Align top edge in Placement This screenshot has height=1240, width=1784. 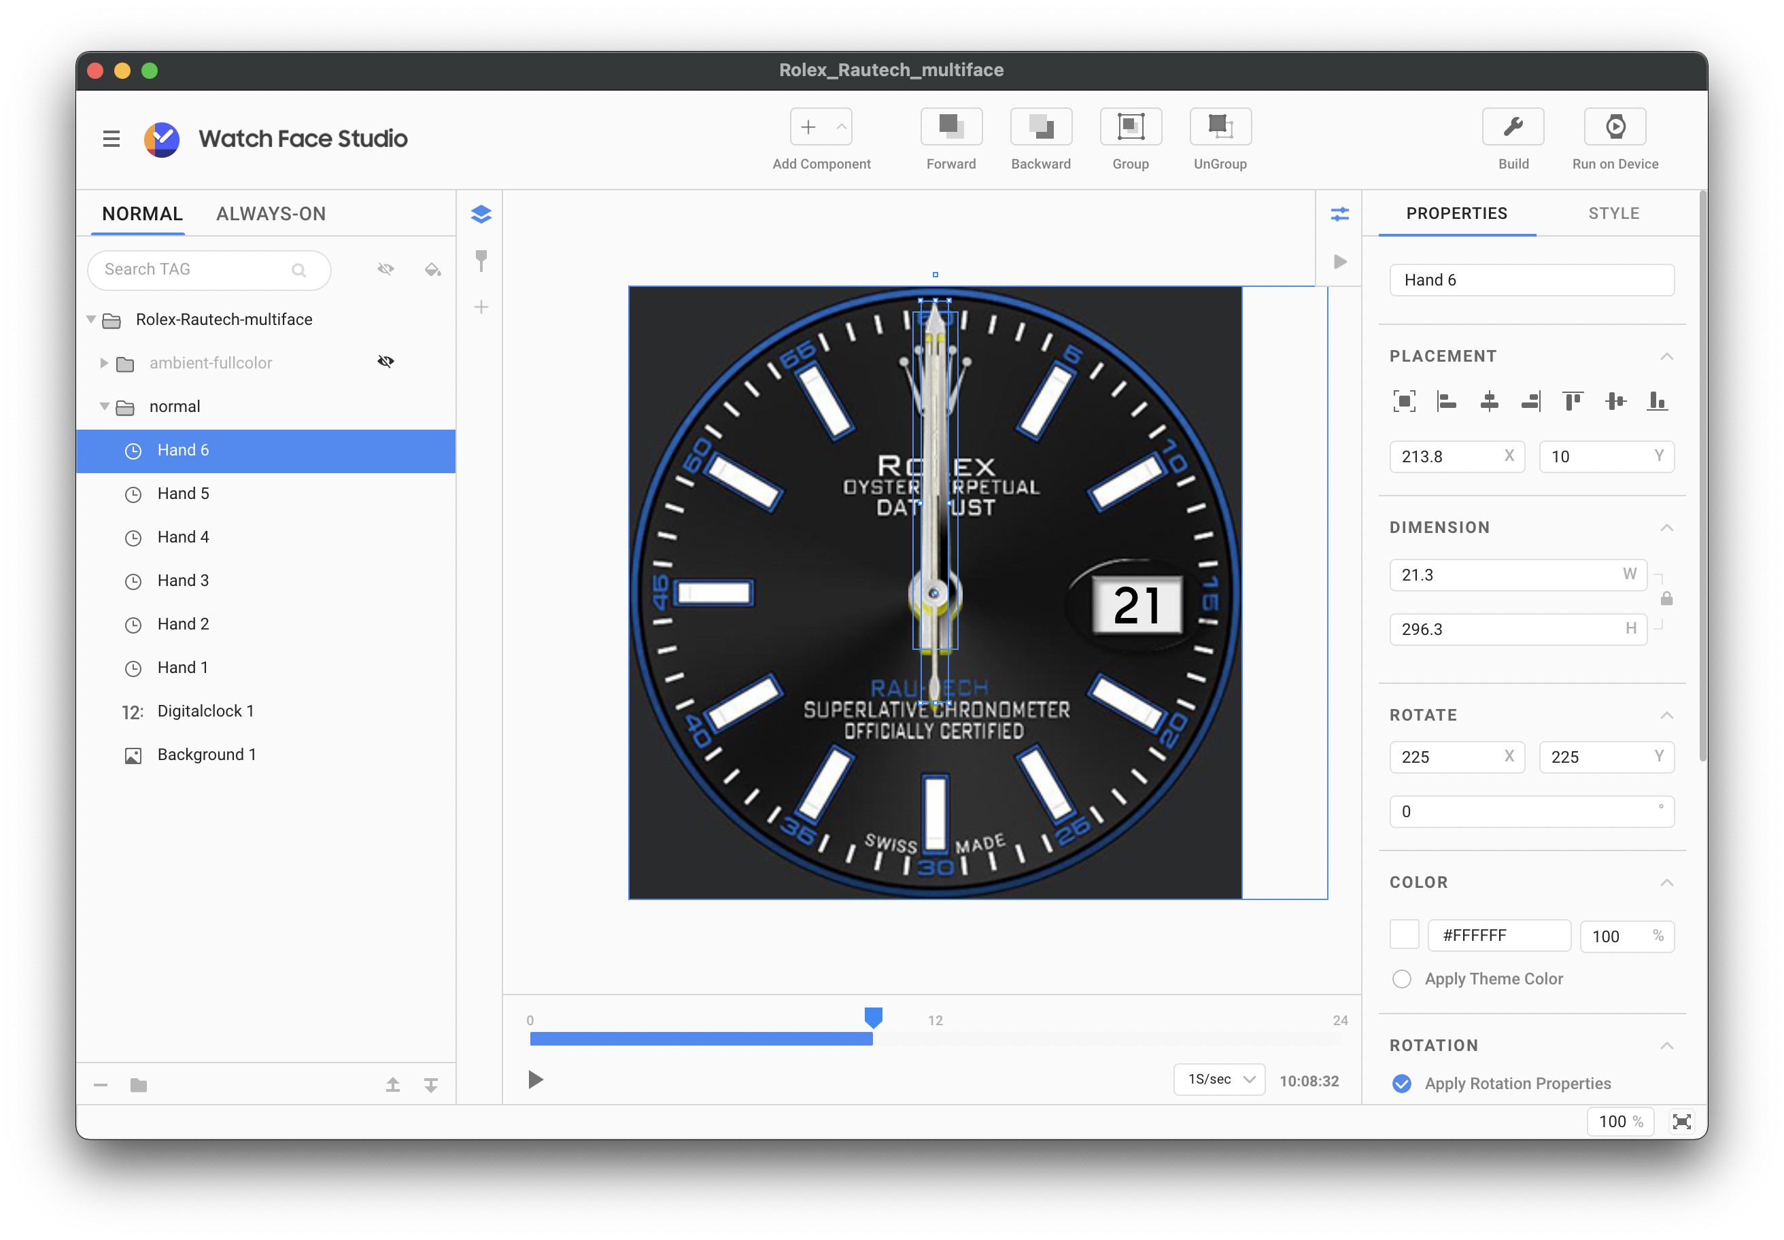point(1573,402)
